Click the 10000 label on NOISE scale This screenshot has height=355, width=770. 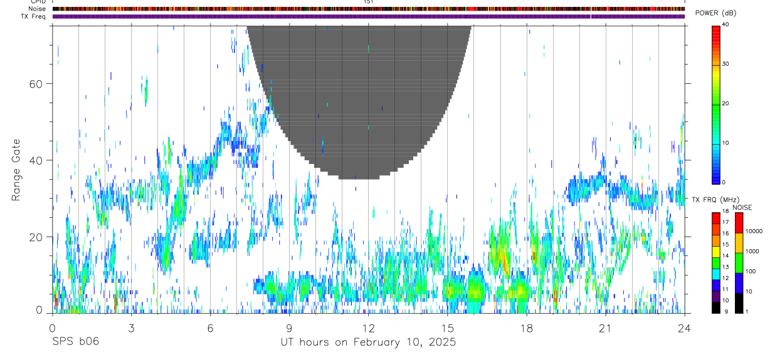pyautogui.click(x=754, y=231)
